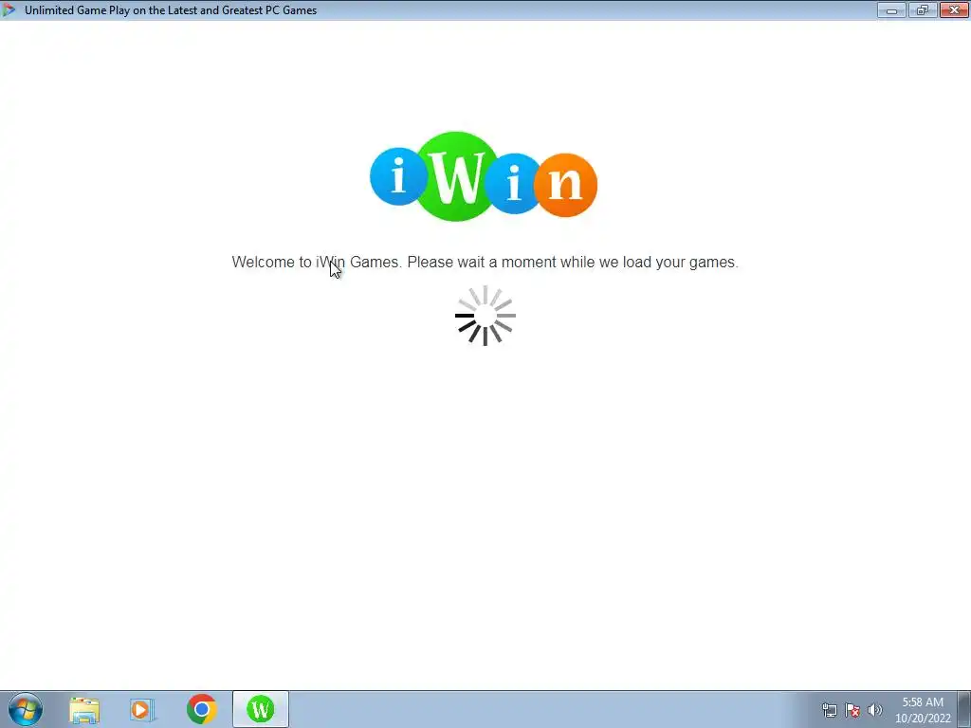971x728 pixels.
Task: Open the Windows Start menu
Action: pyautogui.click(x=26, y=709)
